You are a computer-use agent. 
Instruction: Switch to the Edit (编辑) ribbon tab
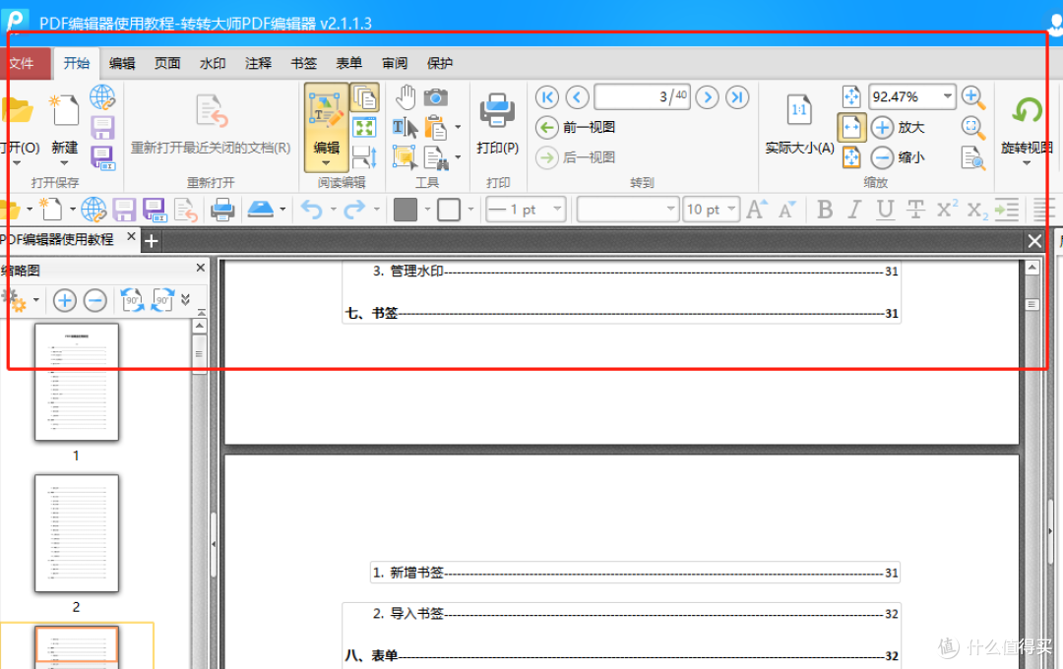122,64
